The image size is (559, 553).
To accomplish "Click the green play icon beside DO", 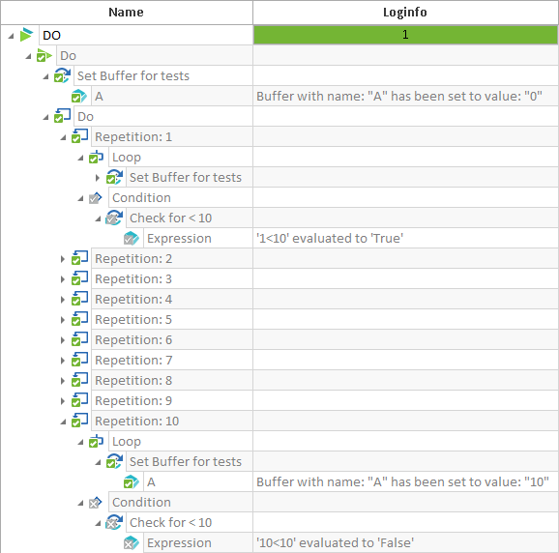I will tap(26, 35).
